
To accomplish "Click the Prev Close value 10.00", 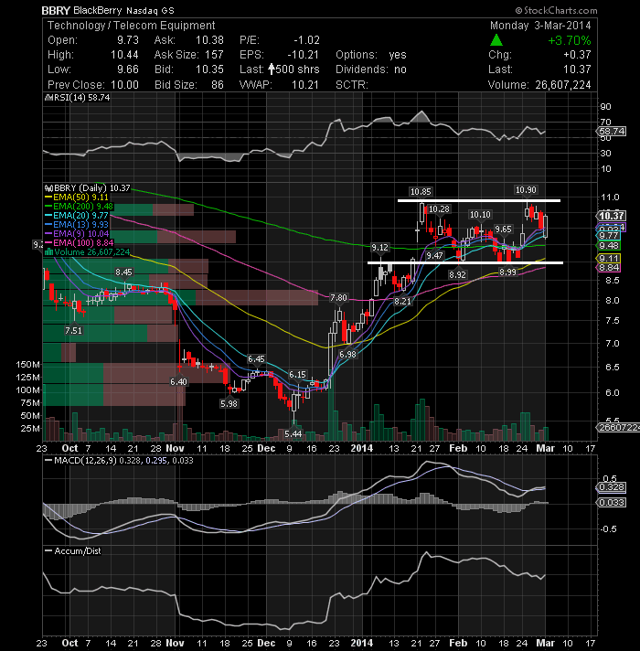I will (124, 85).
